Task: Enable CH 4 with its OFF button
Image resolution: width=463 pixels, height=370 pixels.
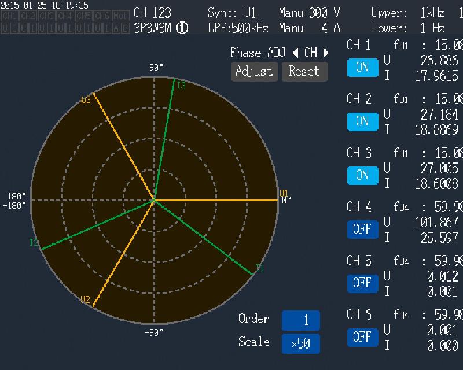Action: 363,230
